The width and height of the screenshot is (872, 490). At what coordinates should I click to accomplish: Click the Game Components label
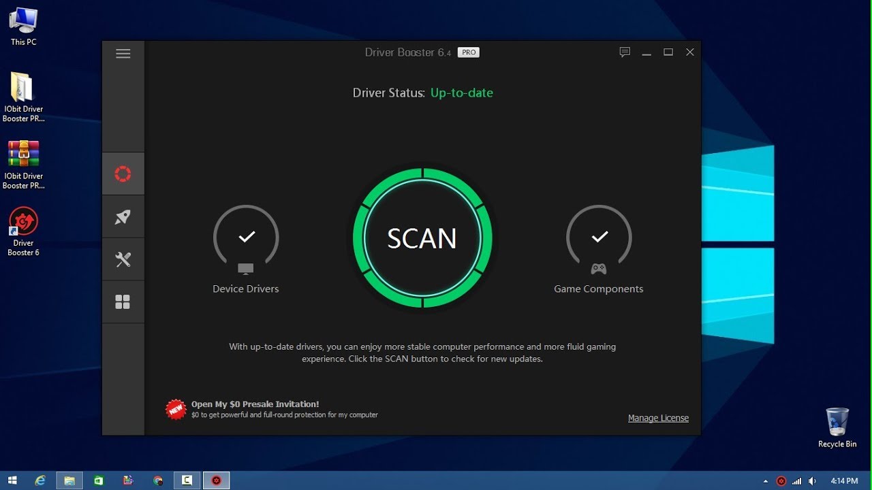point(599,289)
